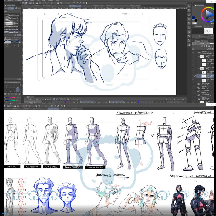Click the play arrow icon in top toolbar
The image size is (216, 216).
[x=87, y=3]
